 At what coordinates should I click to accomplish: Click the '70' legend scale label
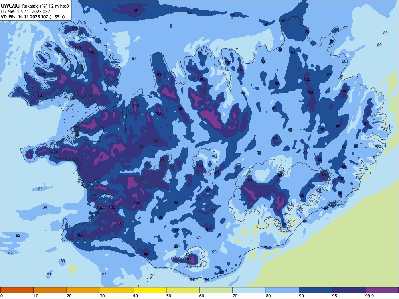tap(235, 296)
